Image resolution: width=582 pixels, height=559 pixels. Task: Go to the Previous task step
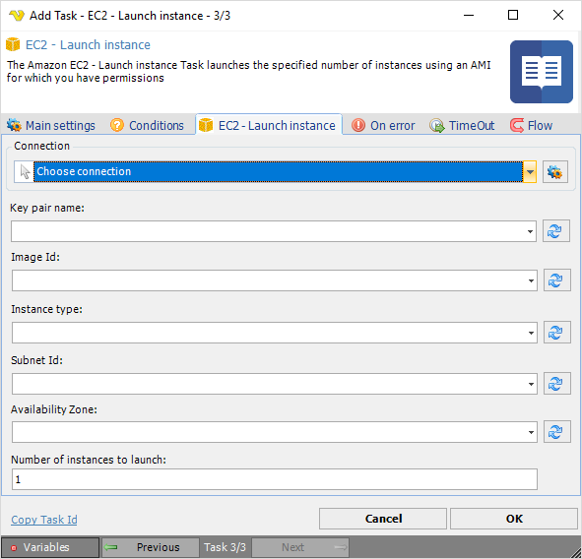point(151,547)
